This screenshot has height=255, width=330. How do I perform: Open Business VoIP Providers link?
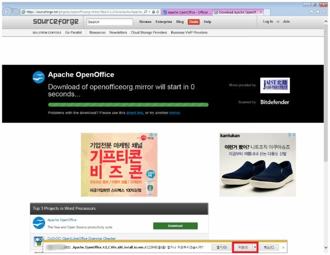click(x=189, y=33)
